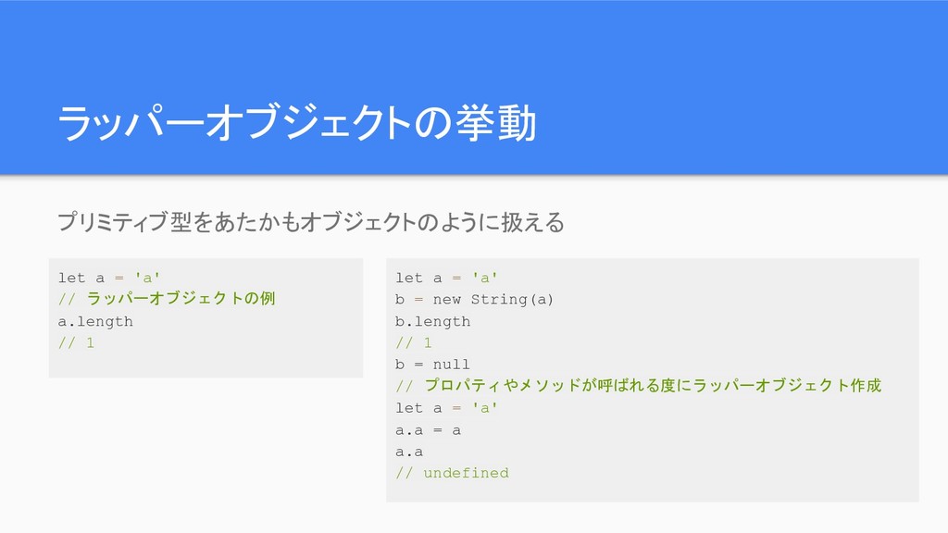Image resolution: width=948 pixels, height=533 pixels.
Task: Click the word String in new String(a)
Action: [x=499, y=299]
